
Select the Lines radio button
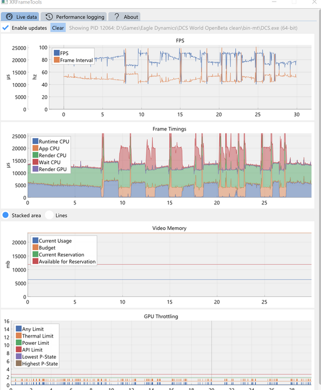(x=49, y=215)
